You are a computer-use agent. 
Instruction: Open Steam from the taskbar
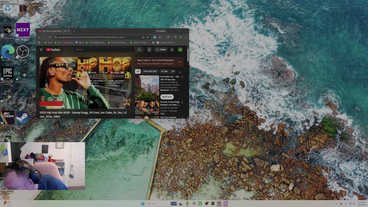pyautogui.click(x=219, y=204)
